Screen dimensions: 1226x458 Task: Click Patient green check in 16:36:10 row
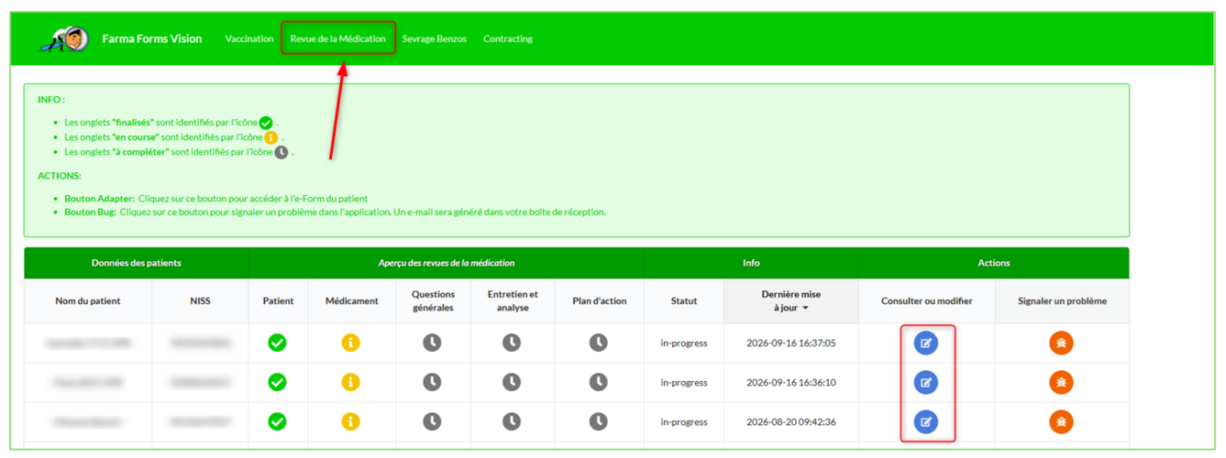pyautogui.click(x=277, y=382)
